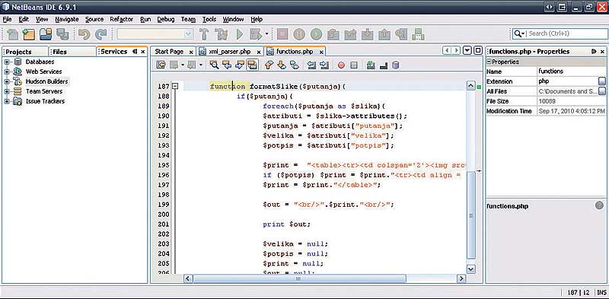
Task: Expand the Databases tree node
Action: [7, 62]
